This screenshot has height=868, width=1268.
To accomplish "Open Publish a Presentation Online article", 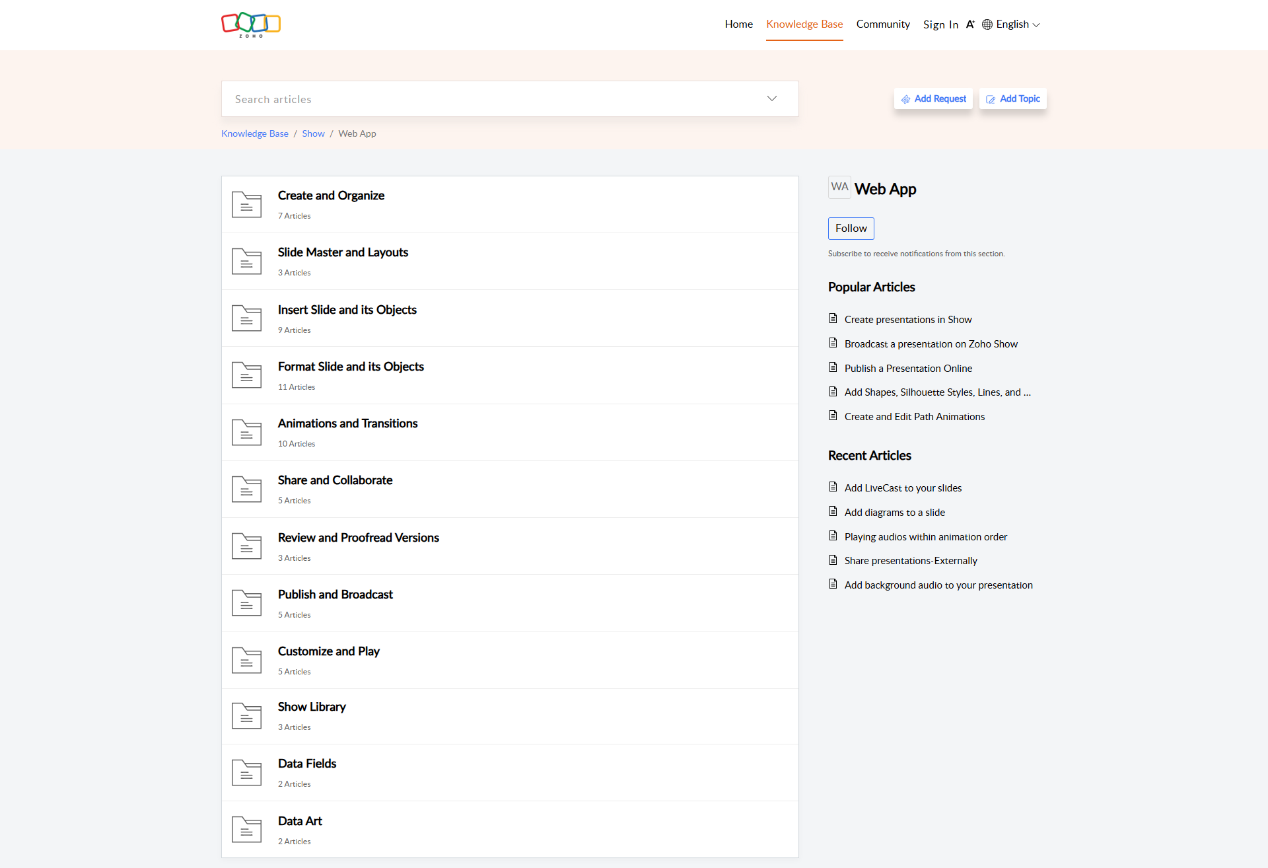I will (908, 369).
